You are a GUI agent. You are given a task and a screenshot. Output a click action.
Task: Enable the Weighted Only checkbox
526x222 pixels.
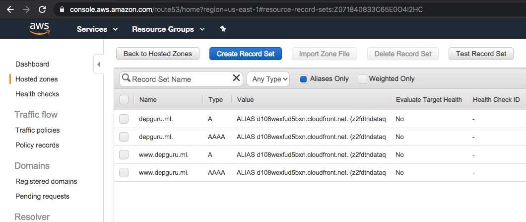pyautogui.click(x=362, y=78)
